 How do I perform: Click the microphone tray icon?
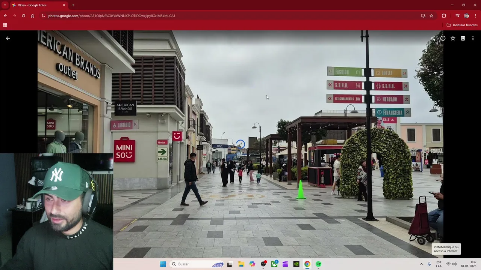[430, 264]
